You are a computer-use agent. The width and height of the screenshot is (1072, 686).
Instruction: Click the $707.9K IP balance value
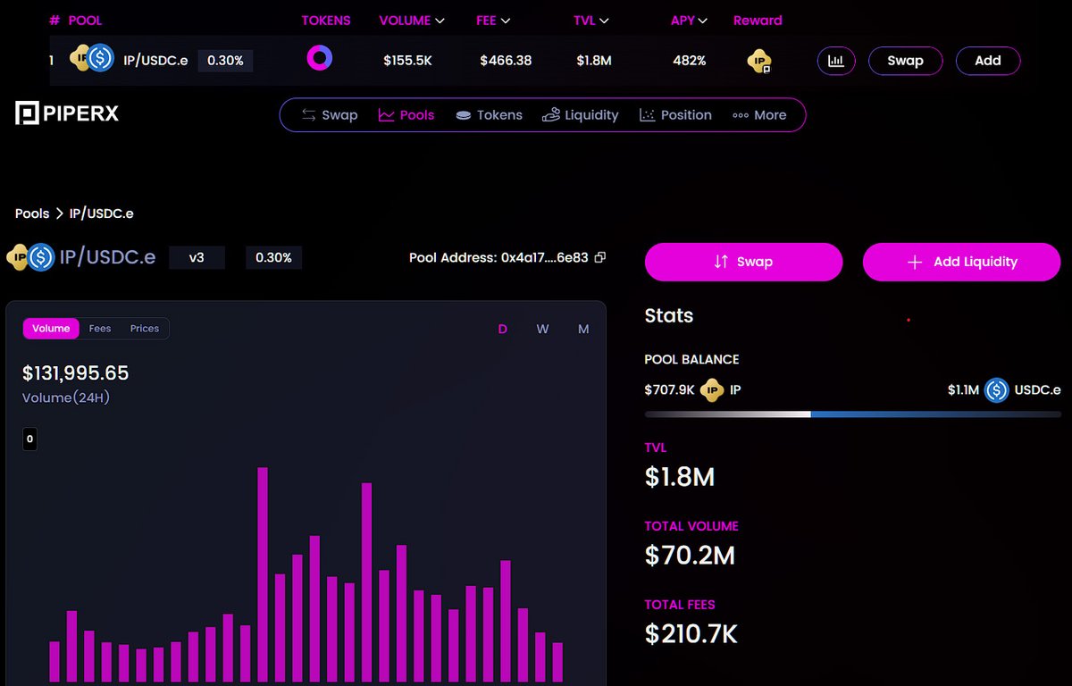669,389
